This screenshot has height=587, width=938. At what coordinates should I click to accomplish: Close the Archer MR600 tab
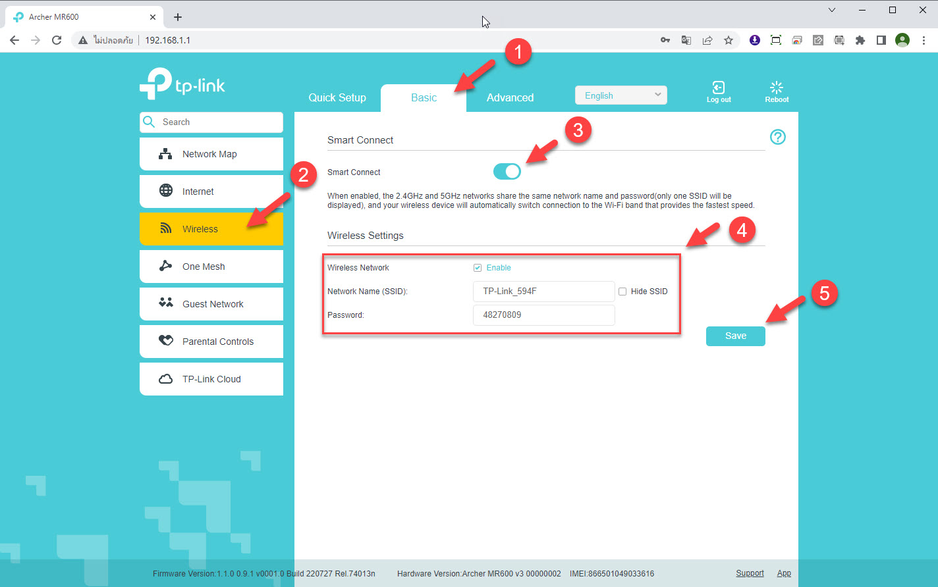[153, 17]
